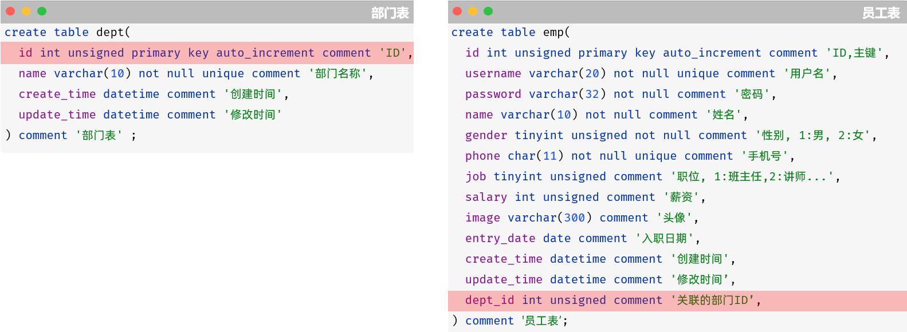Click the salary int unsigned line
Screen dimensions: 907x332
click(585, 197)
